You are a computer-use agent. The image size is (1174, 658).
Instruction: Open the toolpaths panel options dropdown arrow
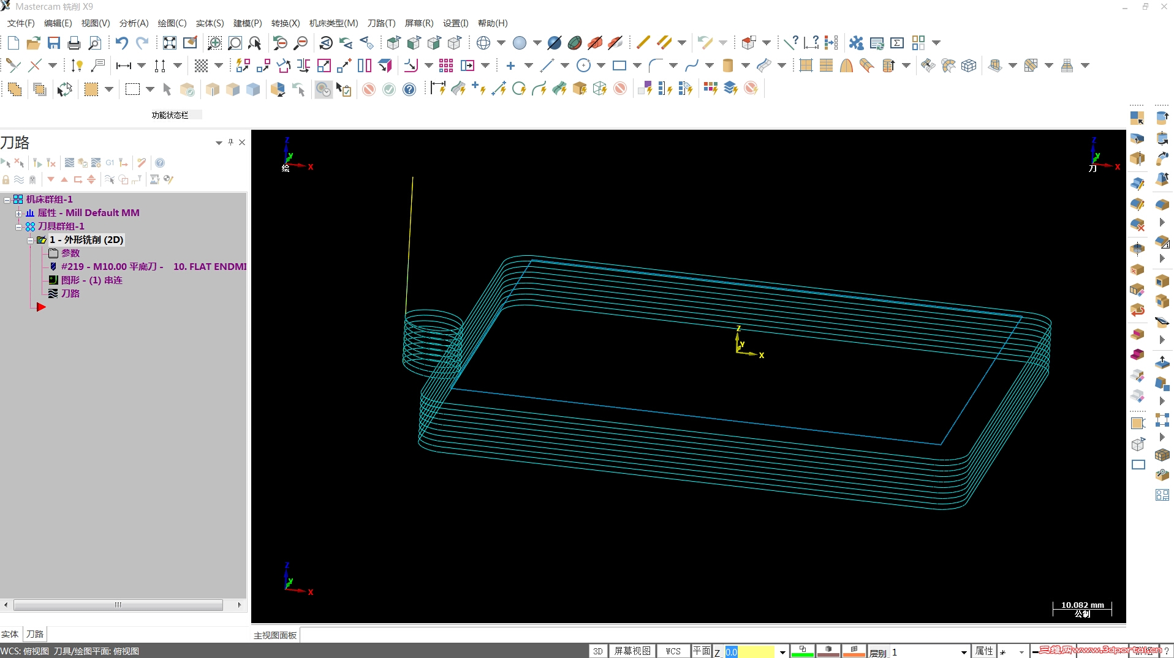tap(219, 143)
